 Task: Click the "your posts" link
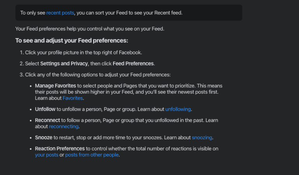tap(47, 155)
